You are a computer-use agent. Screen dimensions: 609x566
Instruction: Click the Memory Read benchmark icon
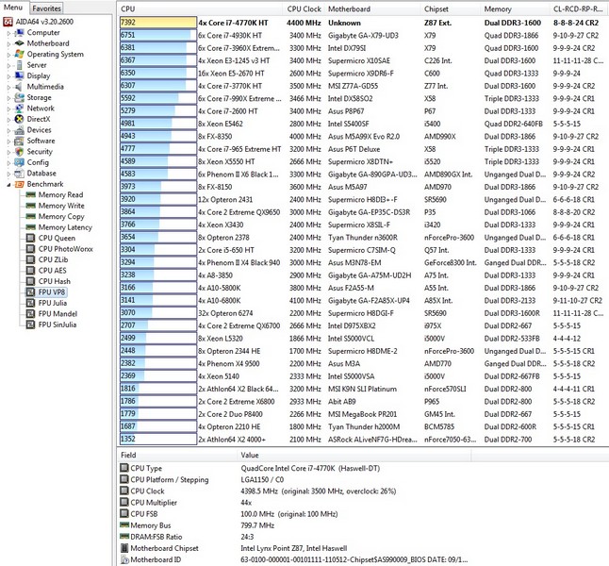[x=31, y=194]
